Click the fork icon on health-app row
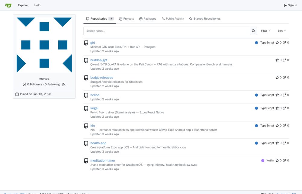Screen dimensions: 302x194 (x=285, y=143)
